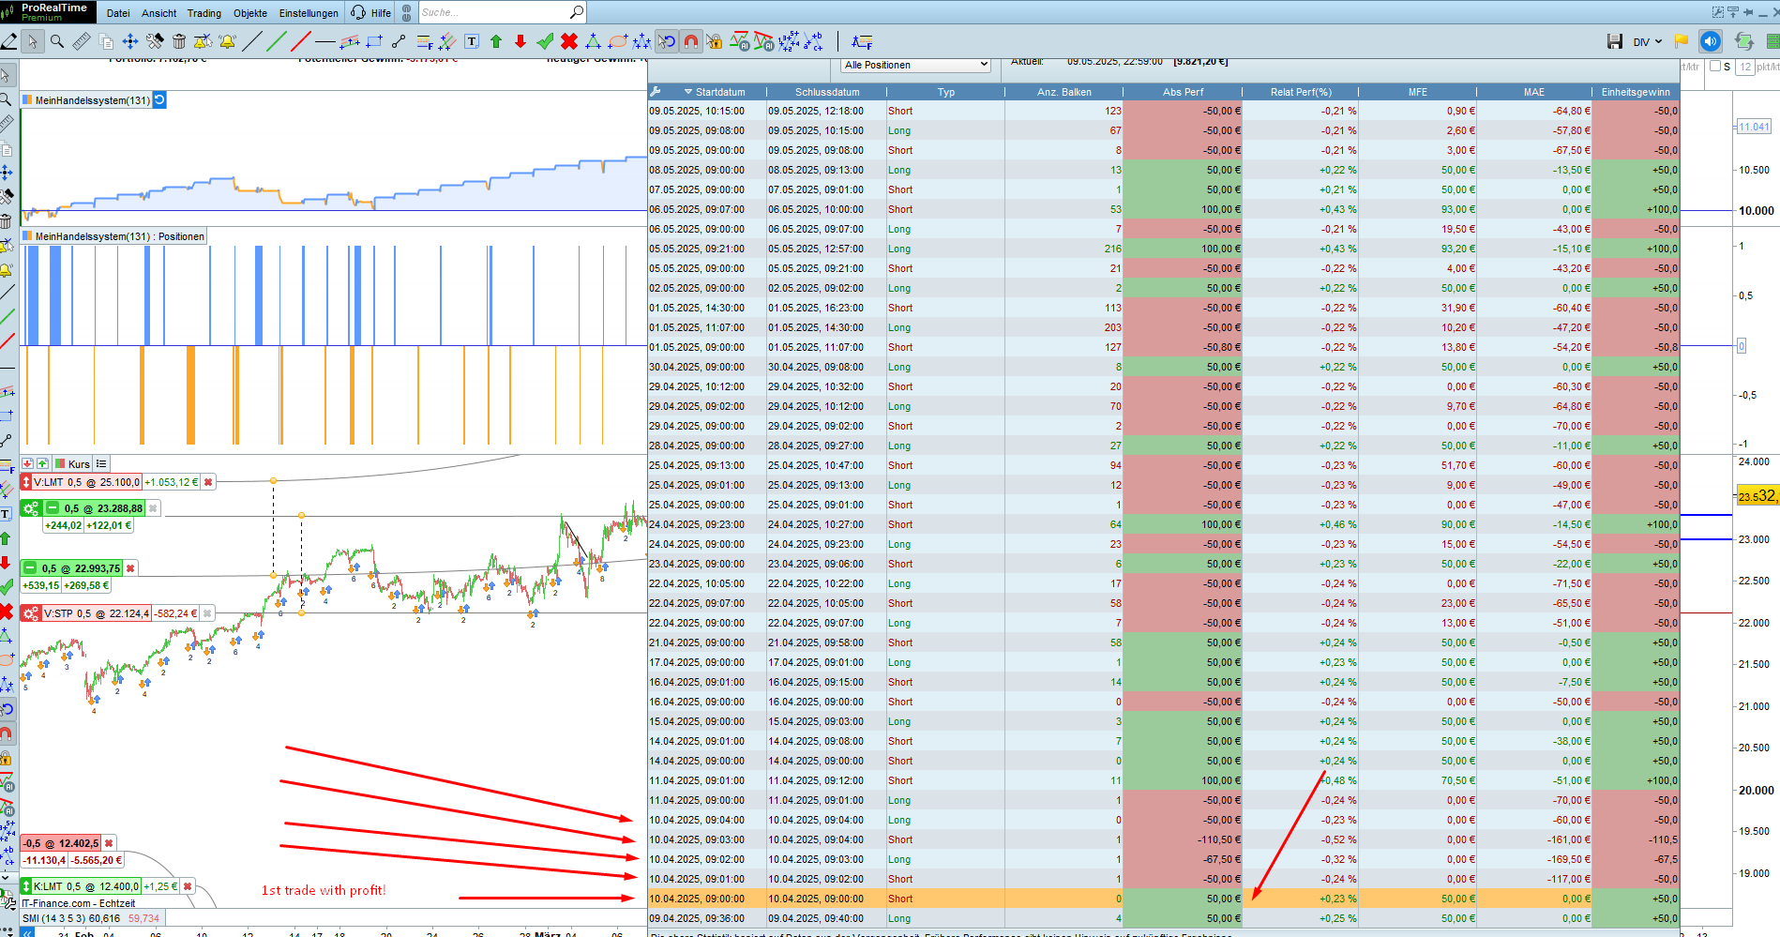1780x937 pixels.
Task: Draw a black trend line
Action: [252, 41]
